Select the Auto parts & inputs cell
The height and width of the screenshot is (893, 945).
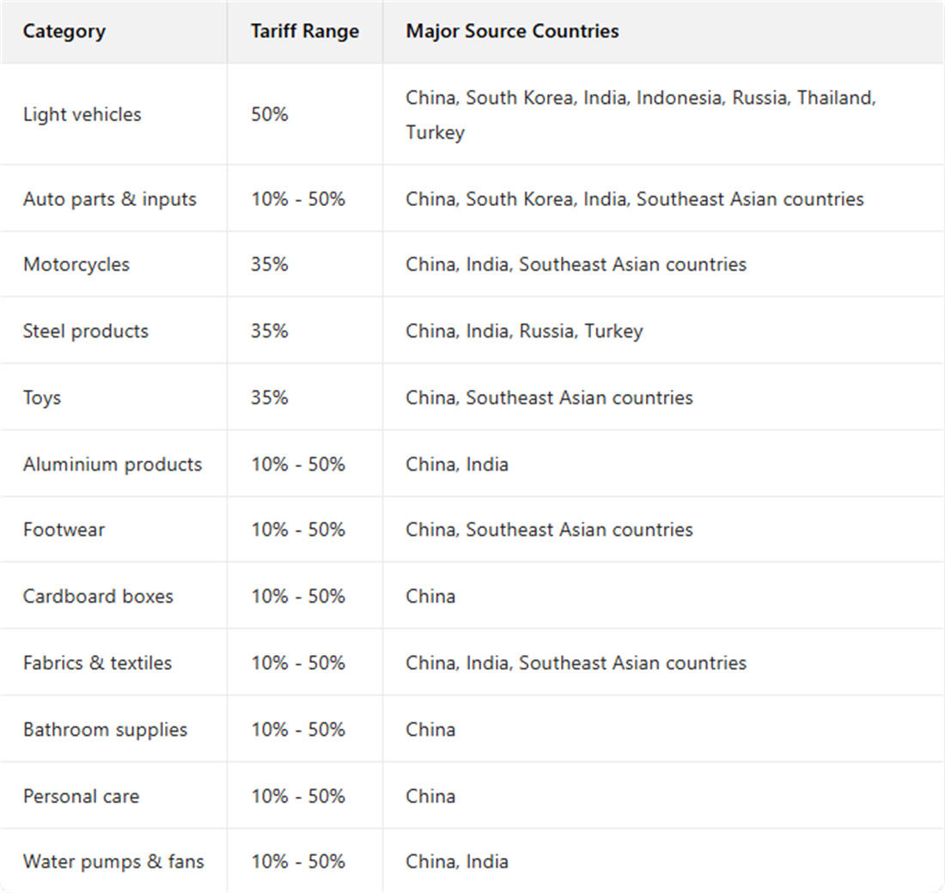point(110,199)
